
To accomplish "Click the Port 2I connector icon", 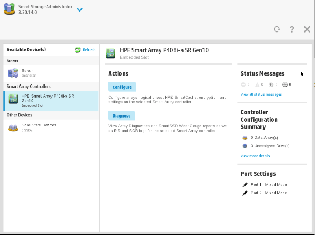I will pos(245,193).
